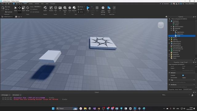Switch to the VIEW ribbon tab
The height and width of the screenshot is (111, 197).
(x=47, y=4)
